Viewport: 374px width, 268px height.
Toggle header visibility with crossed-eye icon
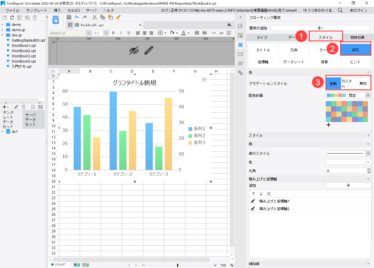click(134, 51)
